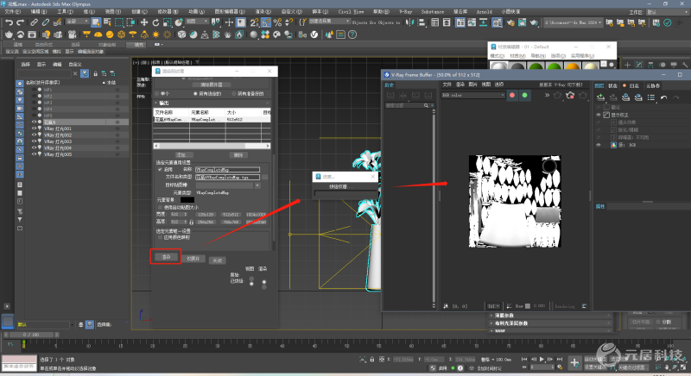Click the 删除 button under output list
This screenshot has height=376, width=691.
(238, 154)
